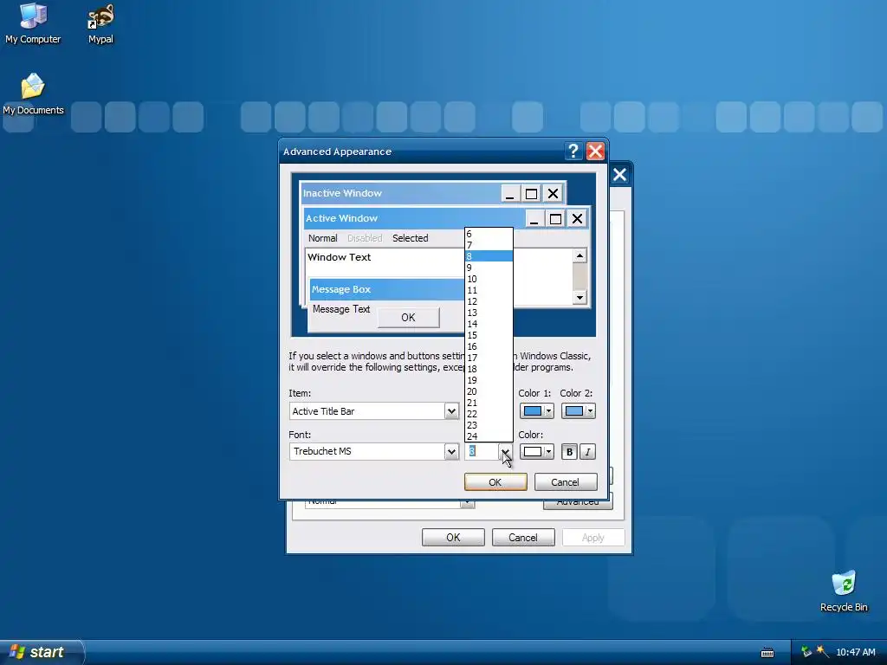Click the preview scrollbar down arrow
This screenshot has height=665, width=887.
coord(579,298)
